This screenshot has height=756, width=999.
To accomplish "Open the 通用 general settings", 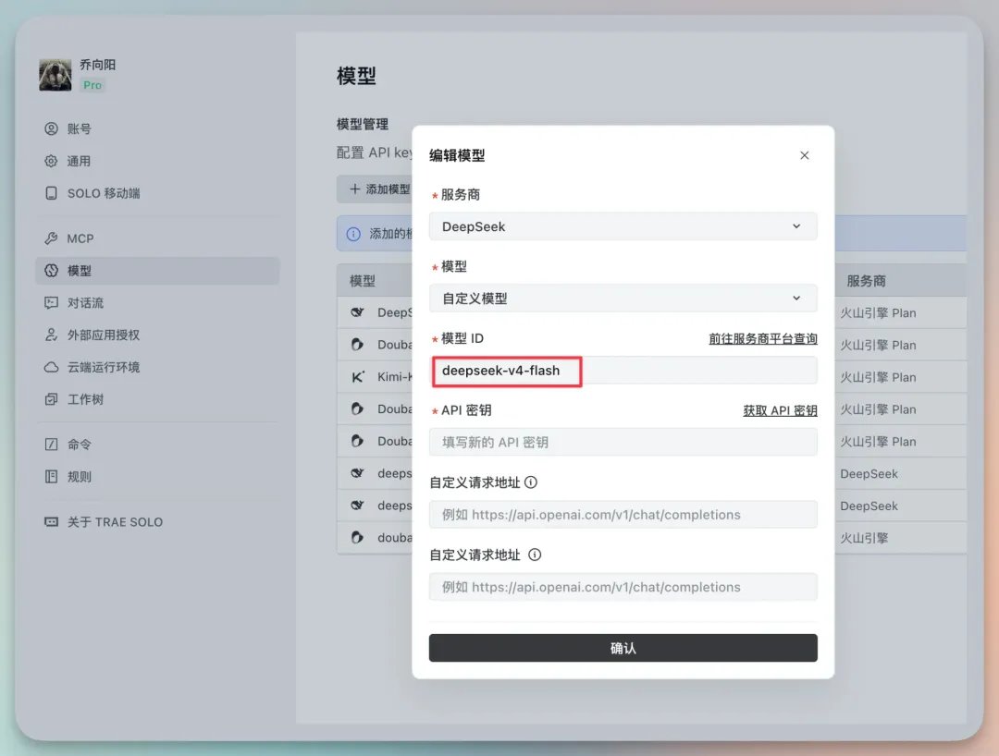I will pos(157,161).
